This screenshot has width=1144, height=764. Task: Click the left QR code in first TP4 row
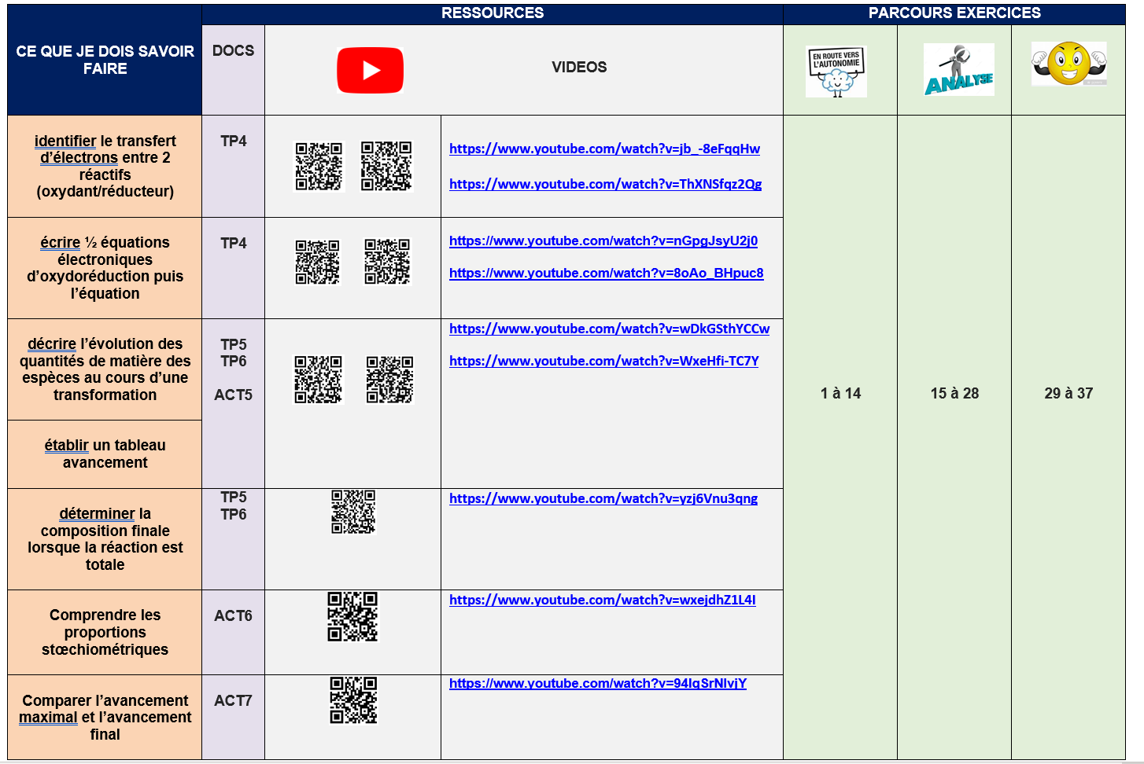click(319, 166)
